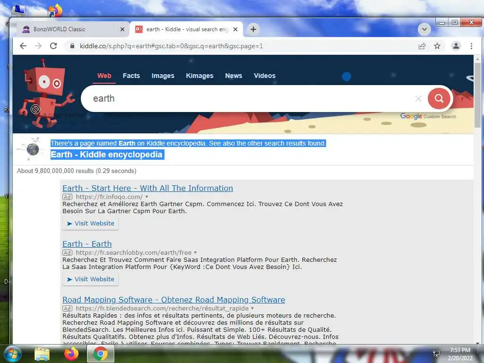Open the Videos tab

(x=265, y=76)
